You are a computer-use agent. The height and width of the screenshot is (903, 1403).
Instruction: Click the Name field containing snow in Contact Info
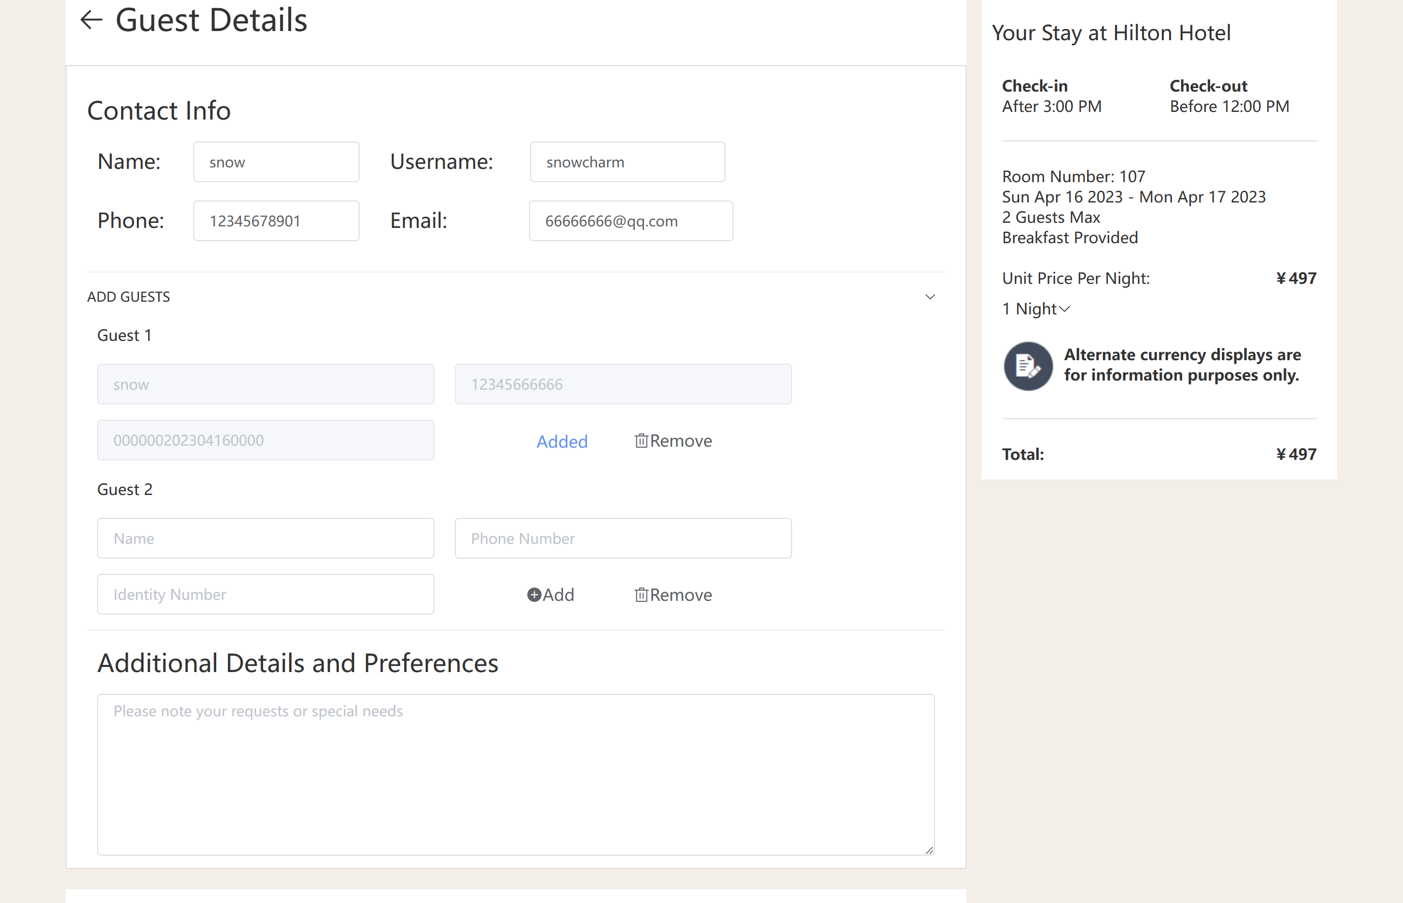[x=276, y=162]
